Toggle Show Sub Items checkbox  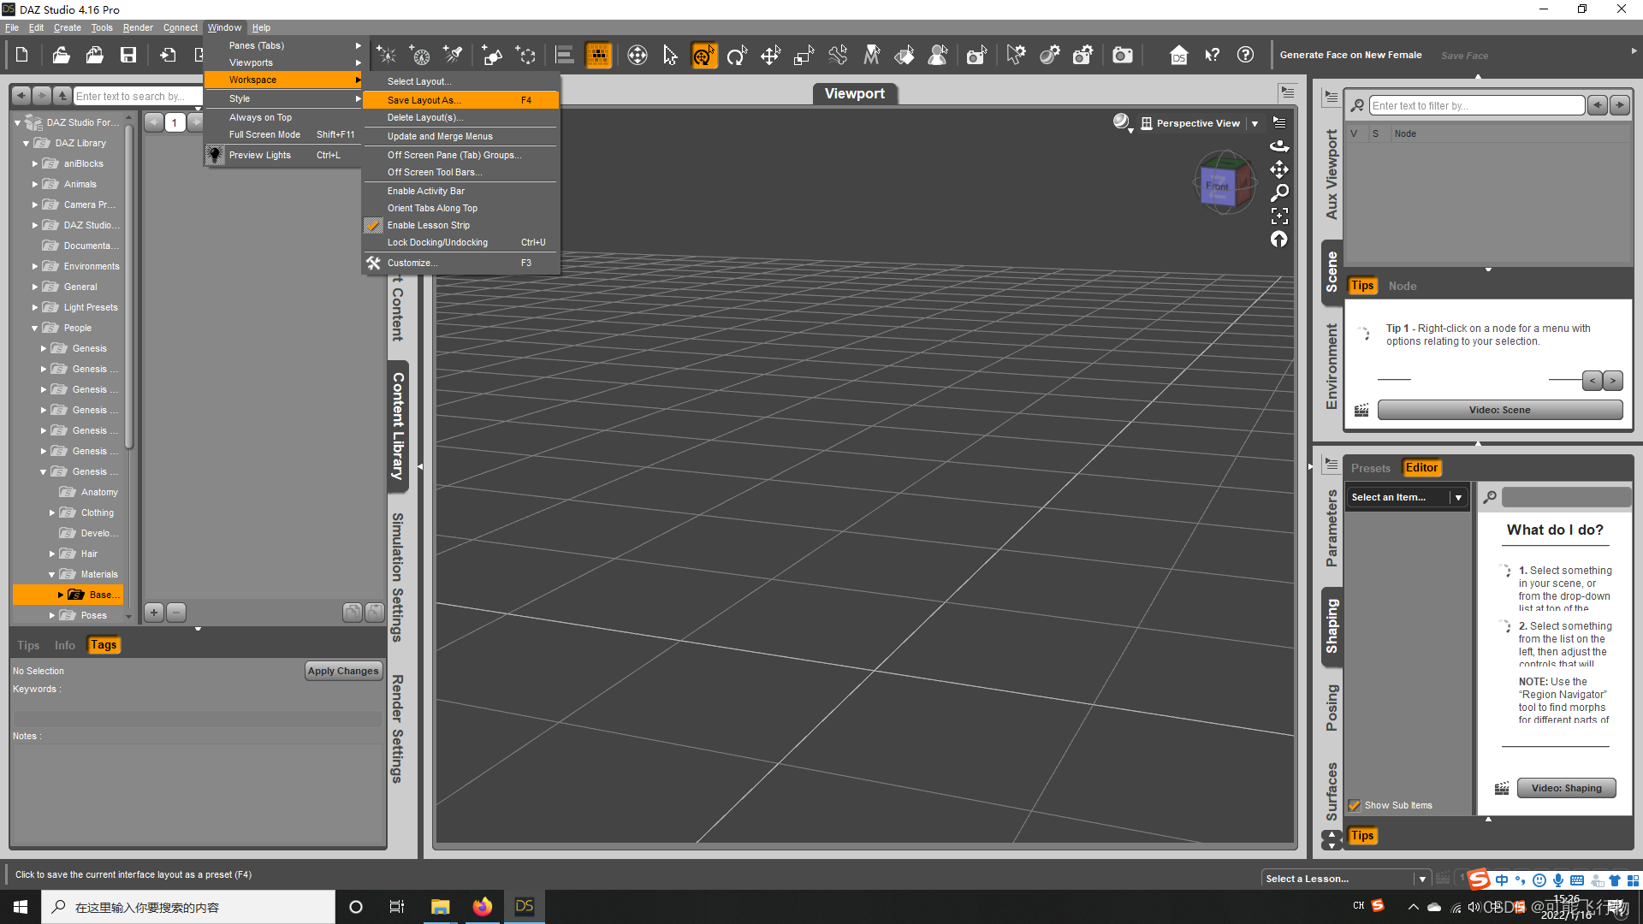1355,805
